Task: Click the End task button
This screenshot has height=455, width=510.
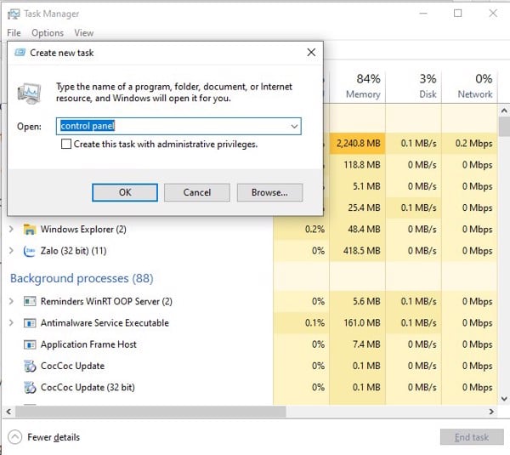Action: point(472,437)
